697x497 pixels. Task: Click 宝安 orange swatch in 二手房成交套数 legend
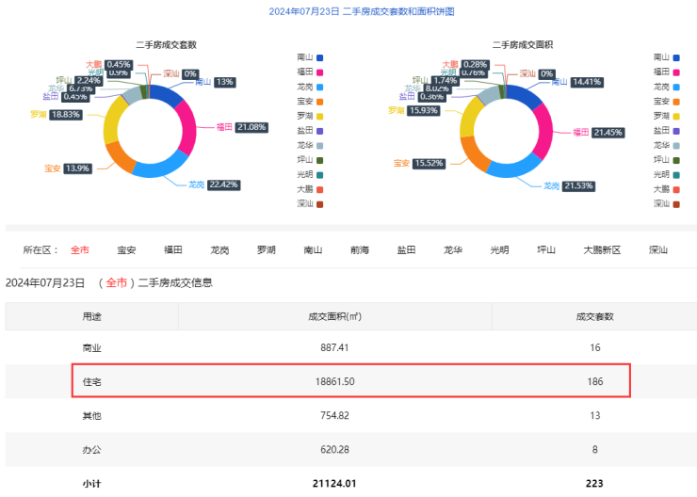pyautogui.click(x=319, y=101)
